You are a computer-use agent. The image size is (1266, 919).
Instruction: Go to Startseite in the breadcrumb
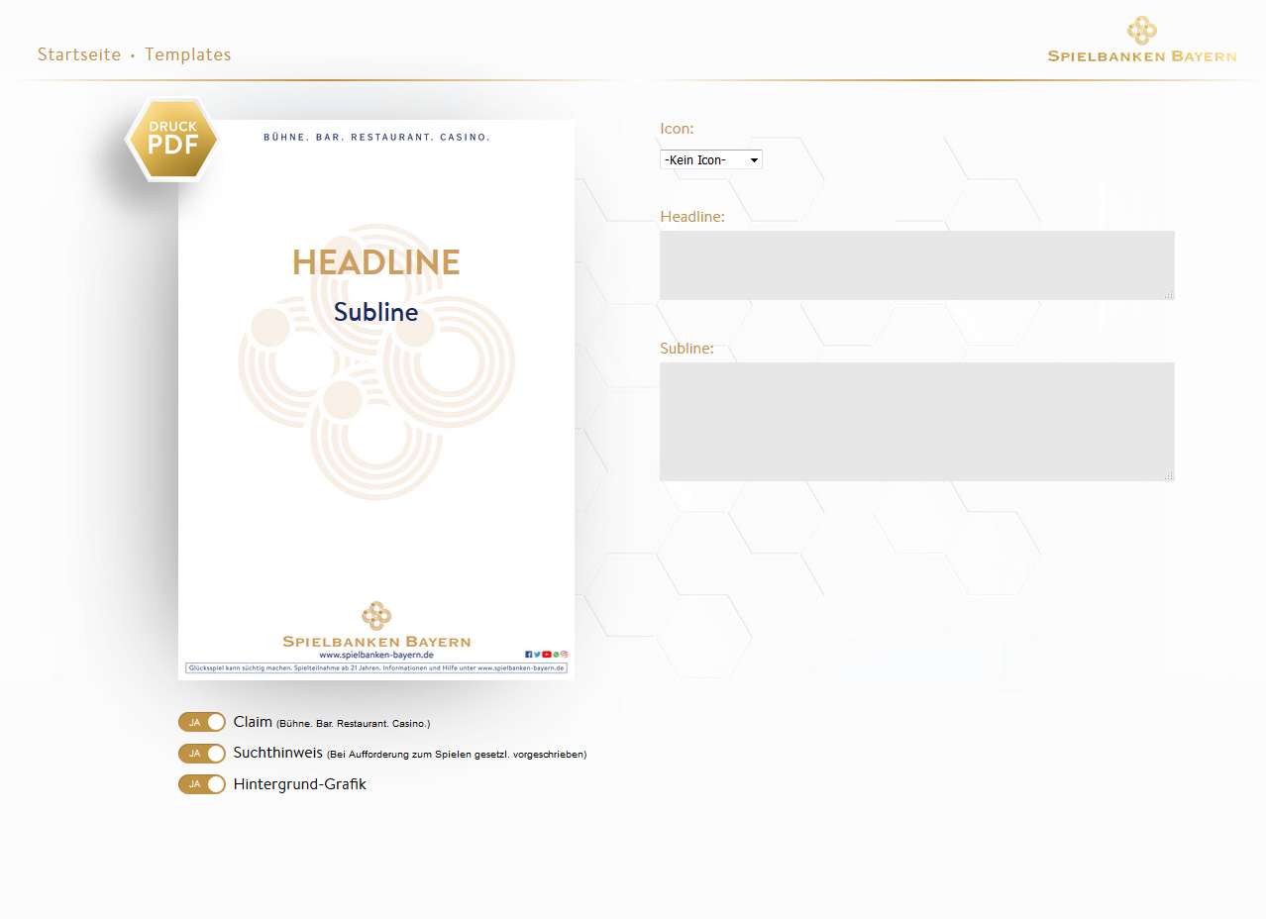click(x=79, y=54)
